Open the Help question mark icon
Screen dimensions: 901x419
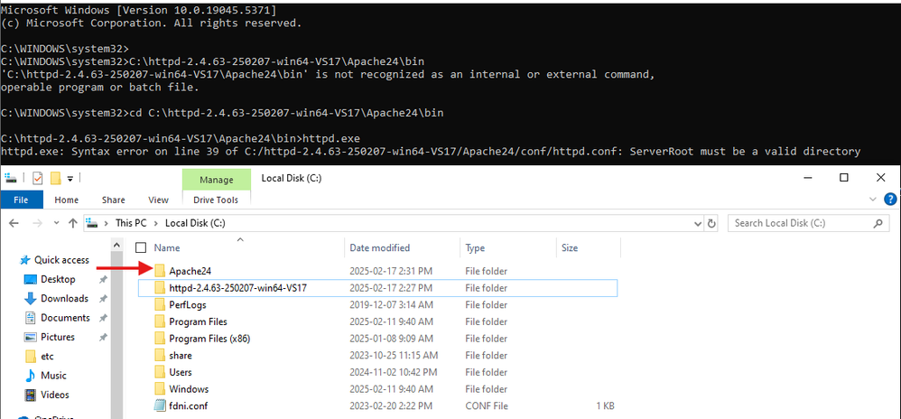[890, 200]
